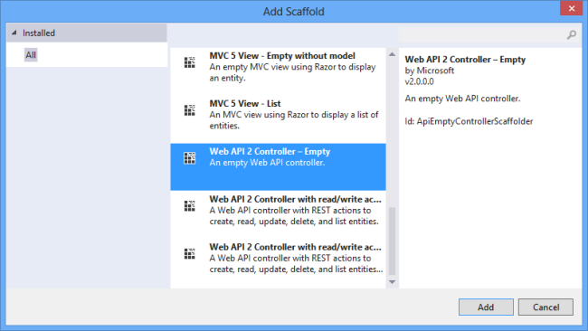Viewport: 588px width, 331px height.
Task: Click the scaffold list scrollbar thumb
Action: (x=392, y=241)
